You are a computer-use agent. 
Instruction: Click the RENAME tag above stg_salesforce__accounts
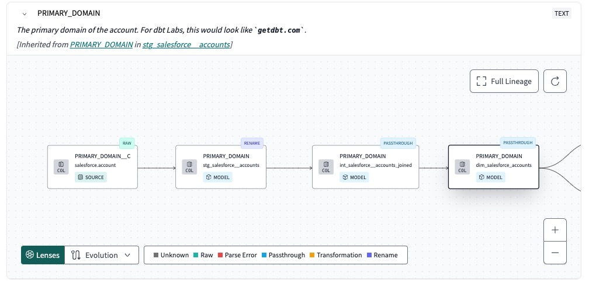point(252,142)
